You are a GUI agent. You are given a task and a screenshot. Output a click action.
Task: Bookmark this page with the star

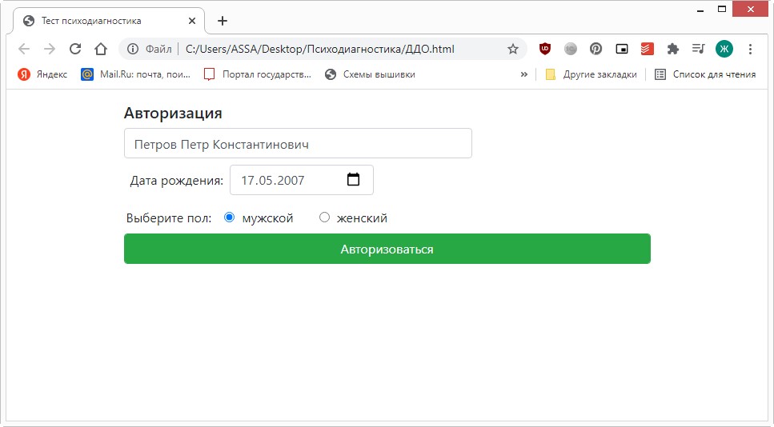(x=513, y=49)
